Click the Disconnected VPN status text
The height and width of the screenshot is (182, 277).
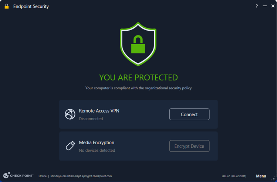[x=91, y=119]
